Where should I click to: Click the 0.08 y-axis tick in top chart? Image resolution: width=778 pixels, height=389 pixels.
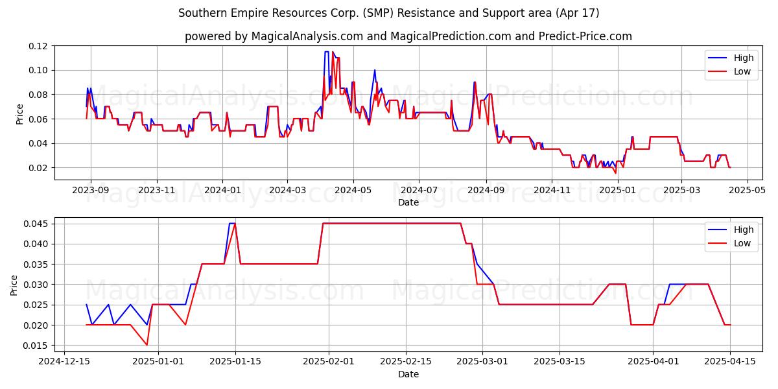[x=38, y=95]
